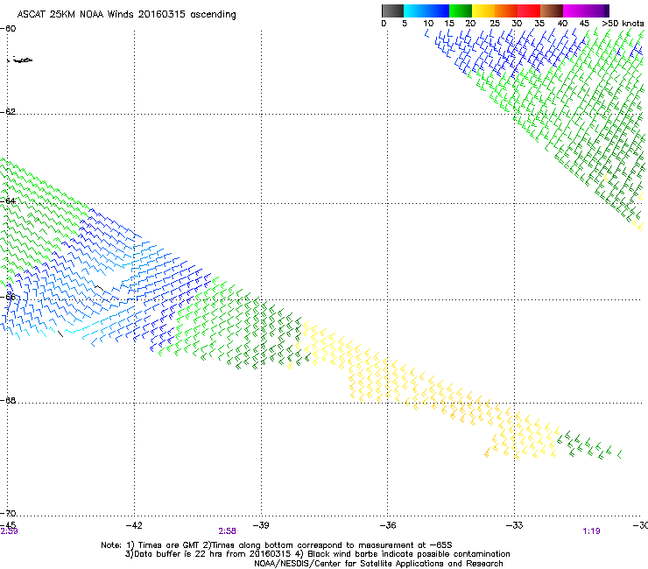Select the yellow 20-25 knot legend color
The width and height of the screenshot is (648, 569).
coord(483,11)
